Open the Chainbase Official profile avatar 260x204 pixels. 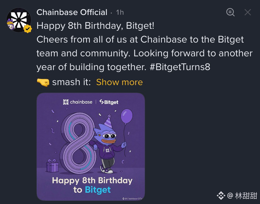point(19,20)
